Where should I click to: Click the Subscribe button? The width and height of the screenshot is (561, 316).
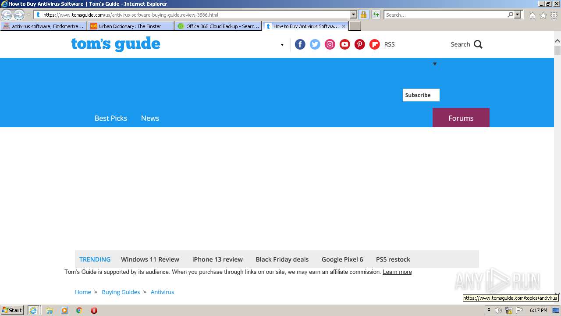[421, 95]
